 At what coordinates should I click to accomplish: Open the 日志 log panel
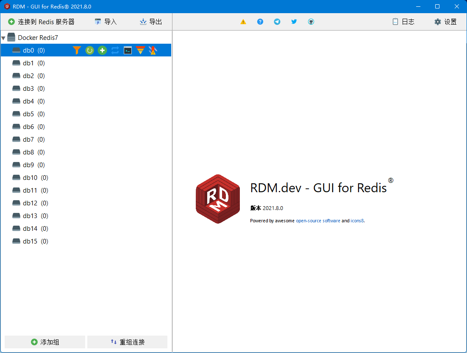click(x=403, y=22)
